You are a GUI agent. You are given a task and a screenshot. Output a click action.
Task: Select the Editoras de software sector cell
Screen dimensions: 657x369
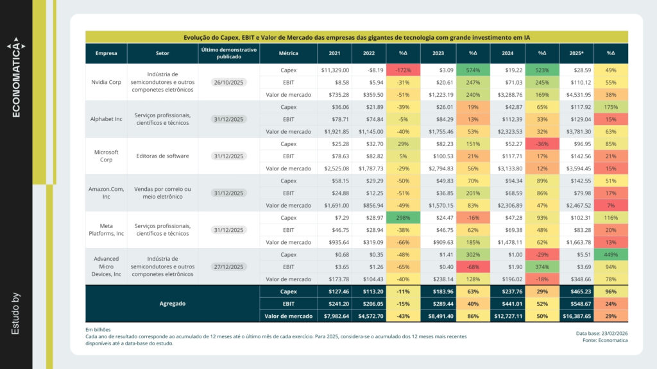162,156
